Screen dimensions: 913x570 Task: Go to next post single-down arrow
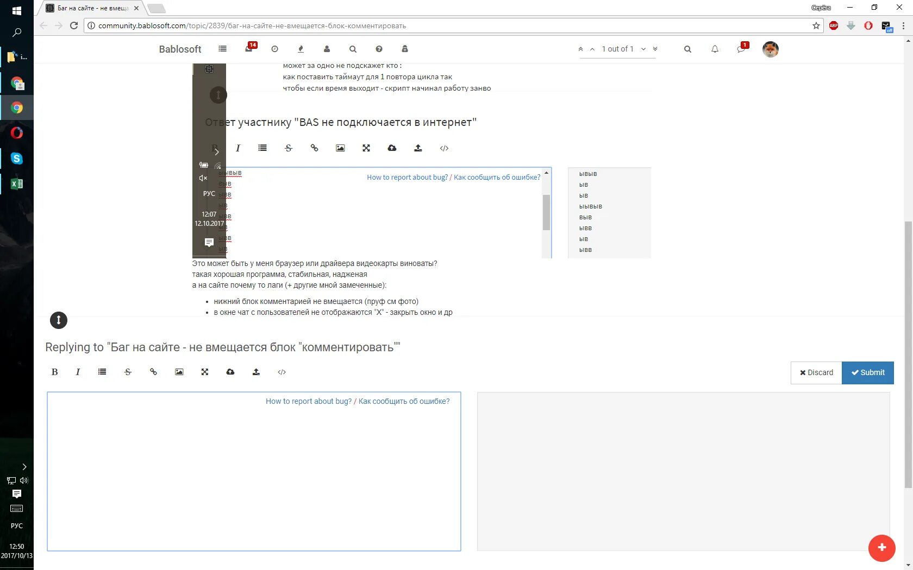click(643, 49)
